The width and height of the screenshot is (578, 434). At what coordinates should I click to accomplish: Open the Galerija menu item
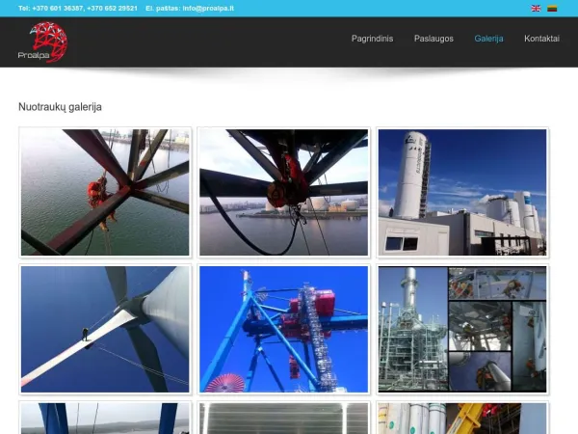pos(488,39)
